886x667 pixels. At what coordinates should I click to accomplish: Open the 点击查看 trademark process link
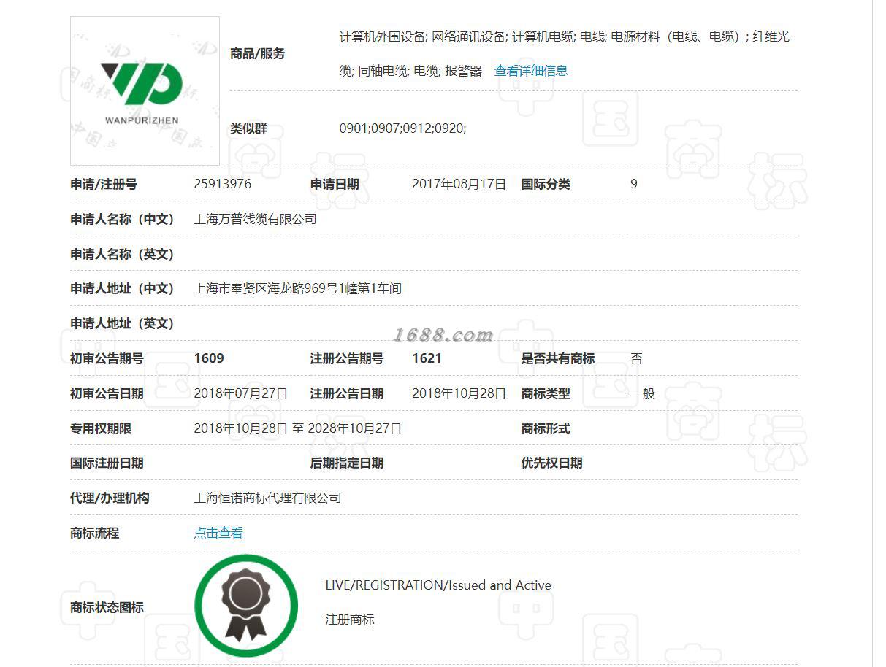pyautogui.click(x=218, y=533)
